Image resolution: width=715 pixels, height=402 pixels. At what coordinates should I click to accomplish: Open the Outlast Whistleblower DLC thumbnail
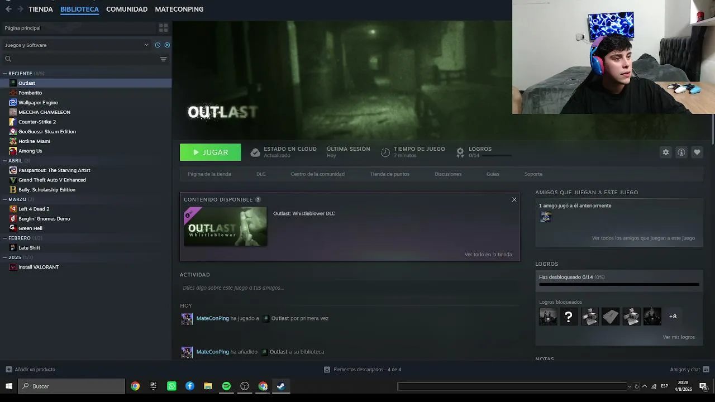tap(226, 227)
